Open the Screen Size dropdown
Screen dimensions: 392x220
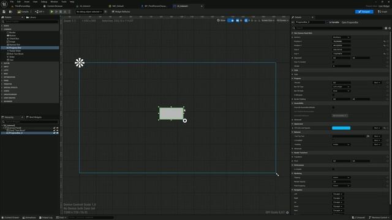point(268,20)
